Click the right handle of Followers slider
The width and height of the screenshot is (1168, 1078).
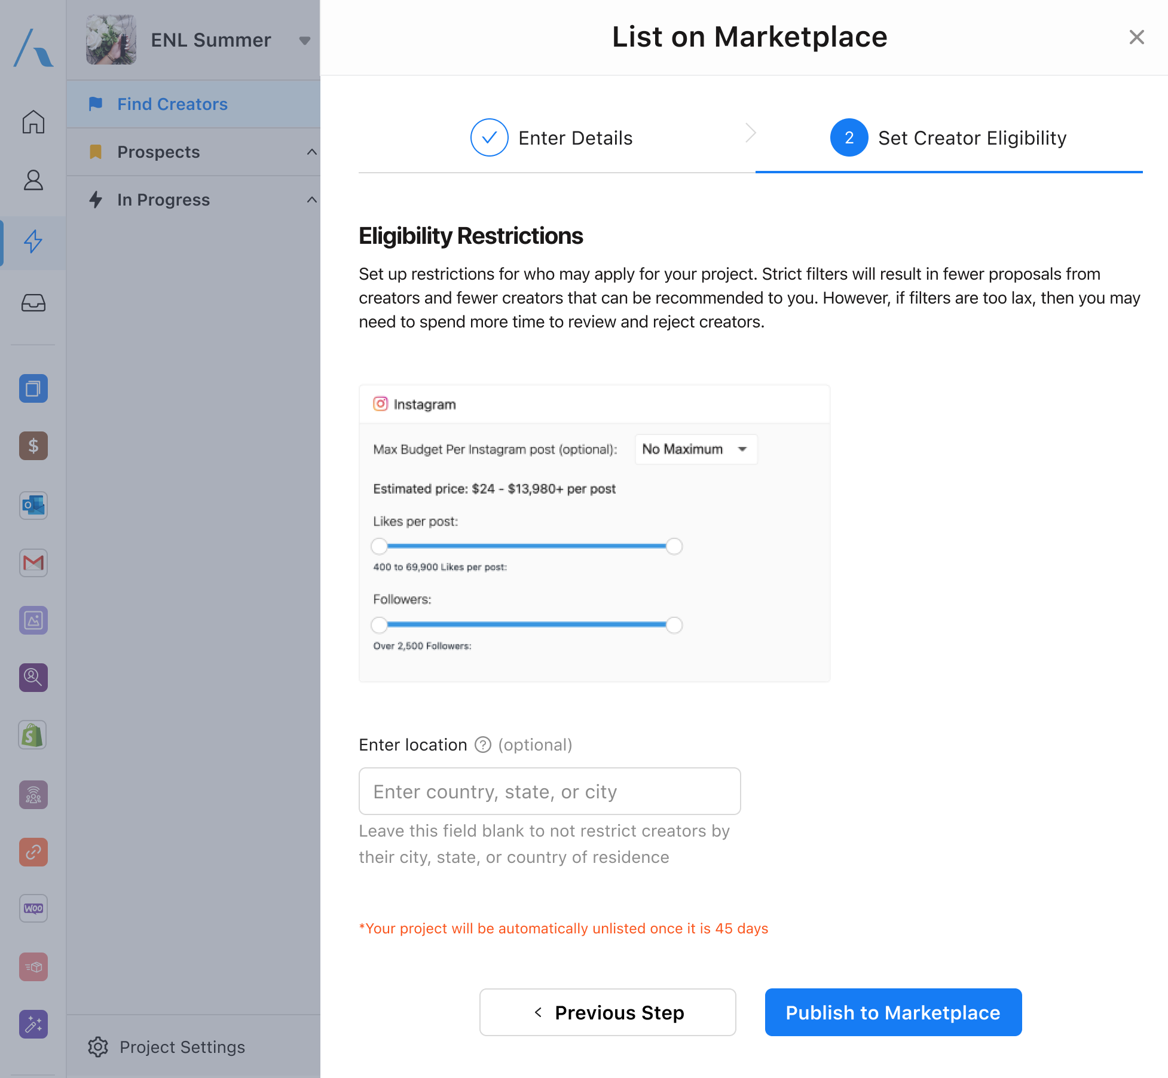tap(674, 625)
